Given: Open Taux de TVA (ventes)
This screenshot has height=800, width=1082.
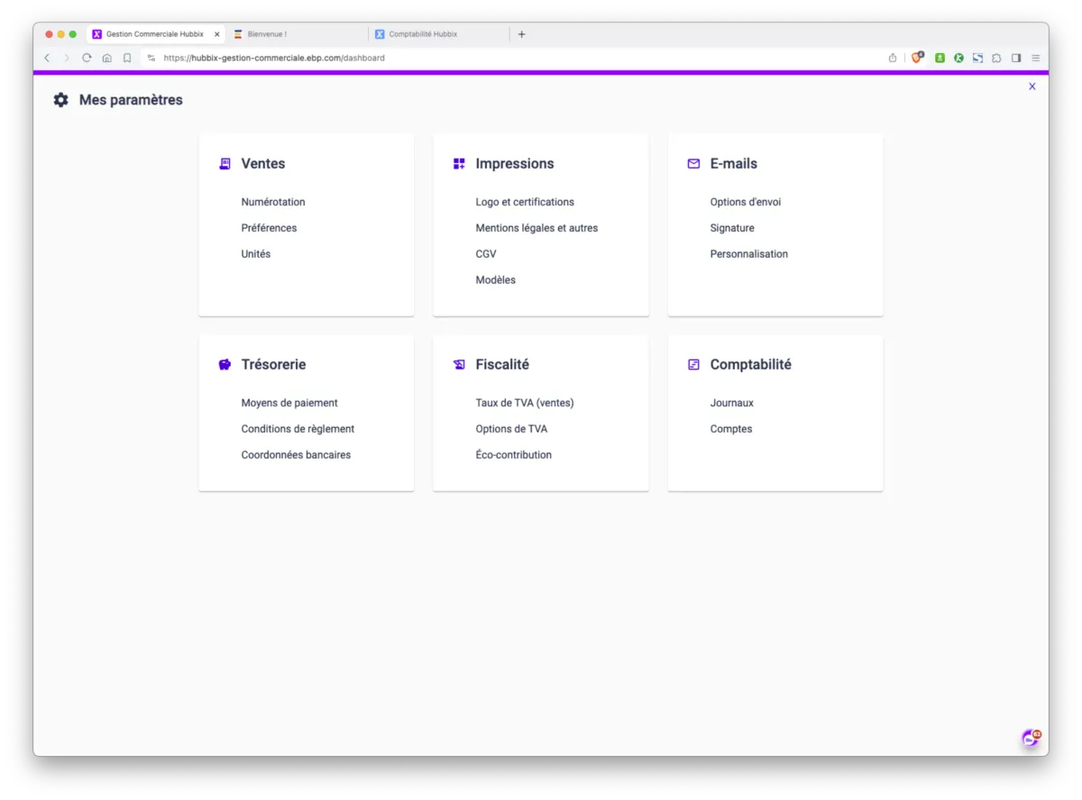Looking at the screenshot, I should point(525,403).
